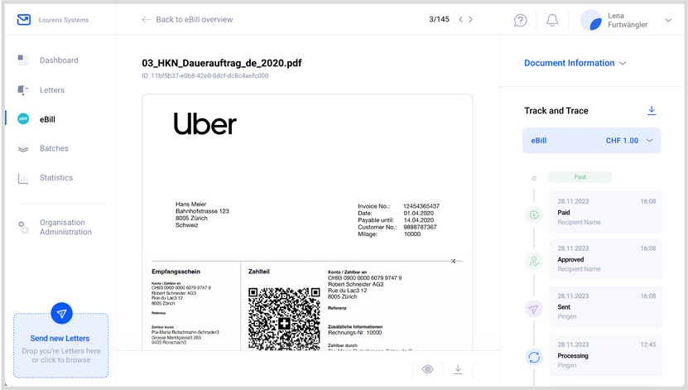Click the Zahlteil heading

(259, 272)
